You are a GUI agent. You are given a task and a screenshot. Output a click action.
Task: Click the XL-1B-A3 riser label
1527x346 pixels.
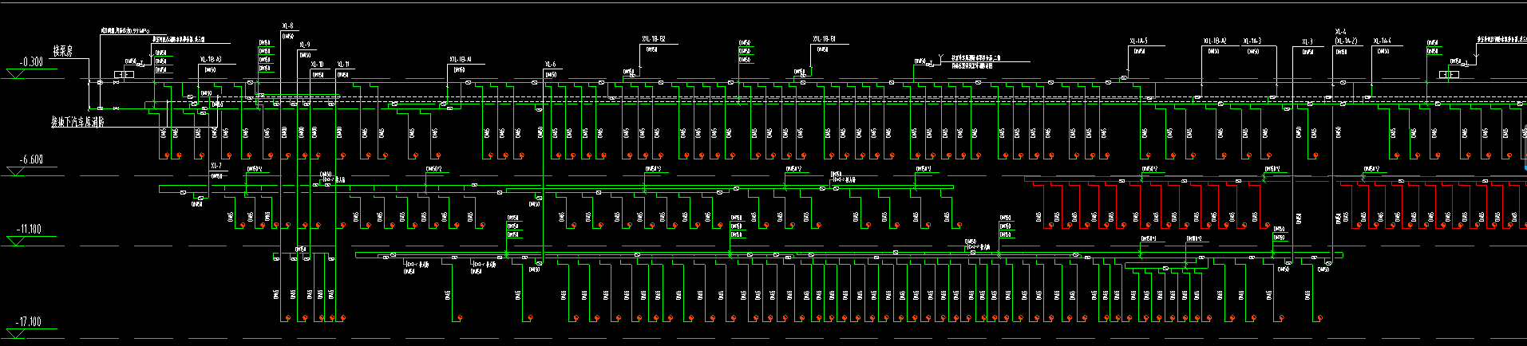(211, 59)
